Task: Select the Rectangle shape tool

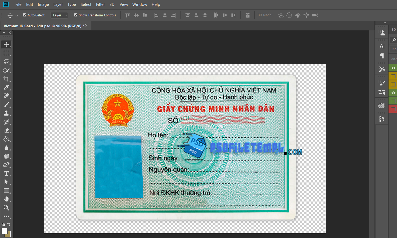Action: pyautogui.click(x=6, y=191)
